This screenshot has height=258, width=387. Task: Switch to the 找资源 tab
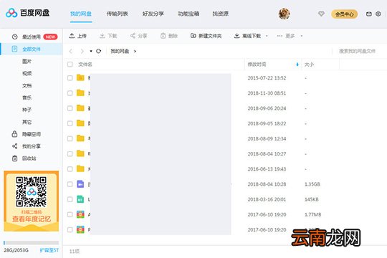(x=221, y=14)
